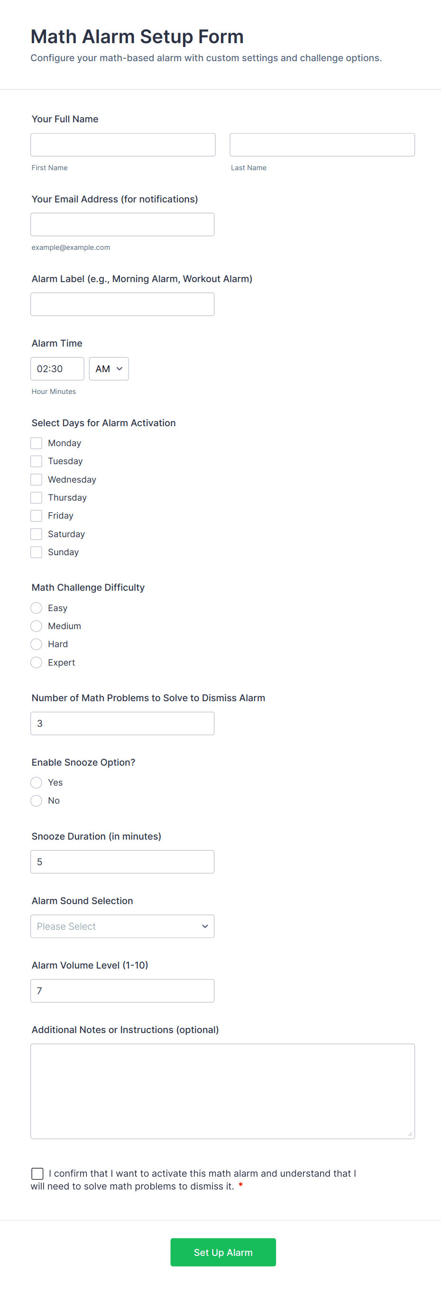The width and height of the screenshot is (441, 1290).
Task: Select Yes to enable snooze option
Action: click(x=36, y=782)
